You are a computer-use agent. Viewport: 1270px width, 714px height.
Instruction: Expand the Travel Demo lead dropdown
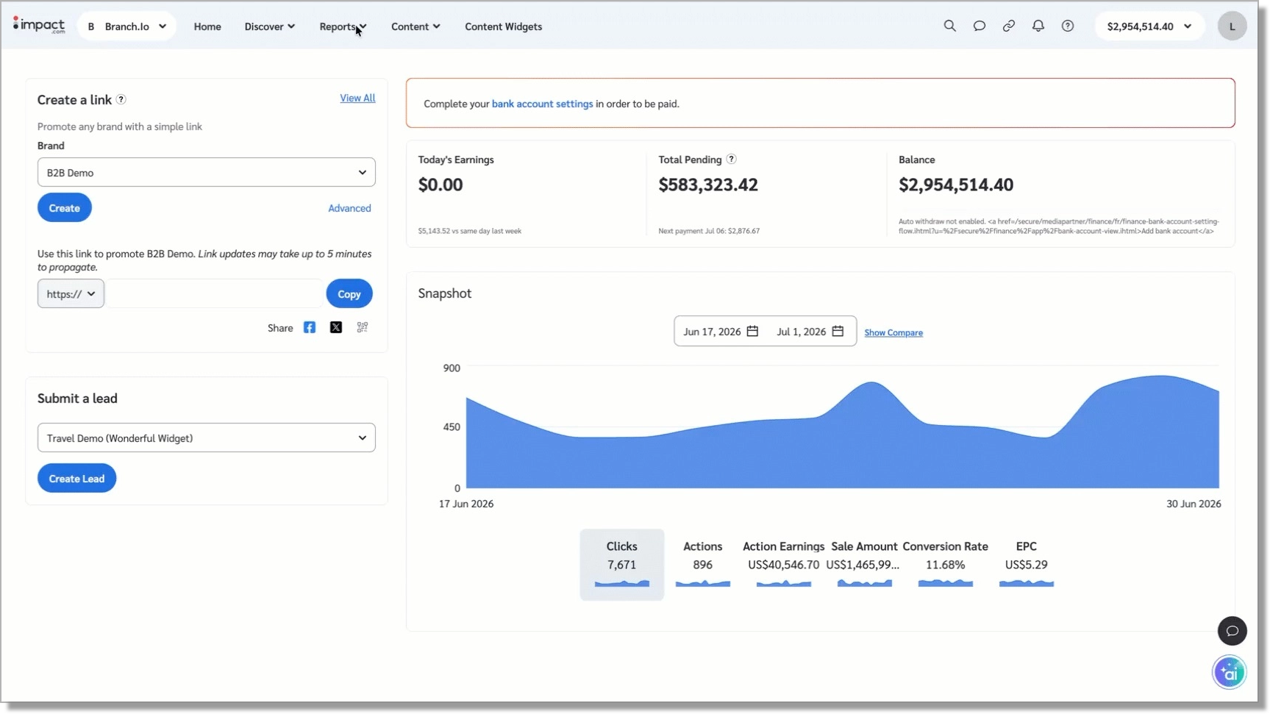pos(207,438)
